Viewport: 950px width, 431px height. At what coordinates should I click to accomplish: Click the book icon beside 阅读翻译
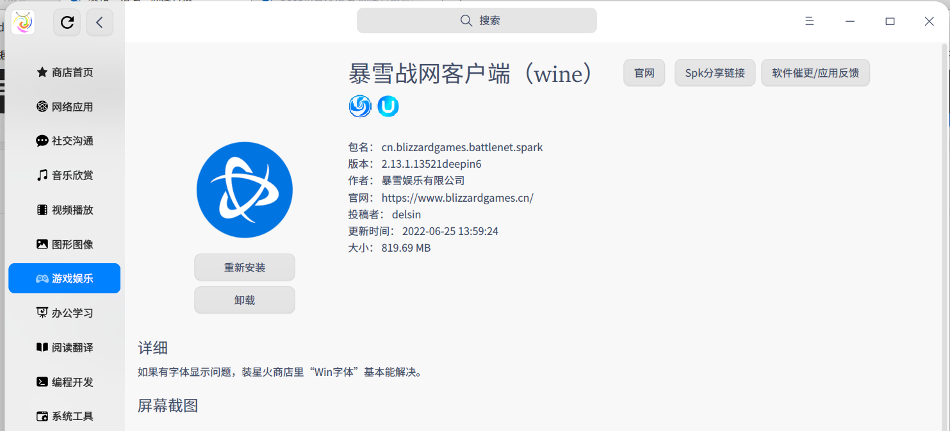tap(42, 347)
